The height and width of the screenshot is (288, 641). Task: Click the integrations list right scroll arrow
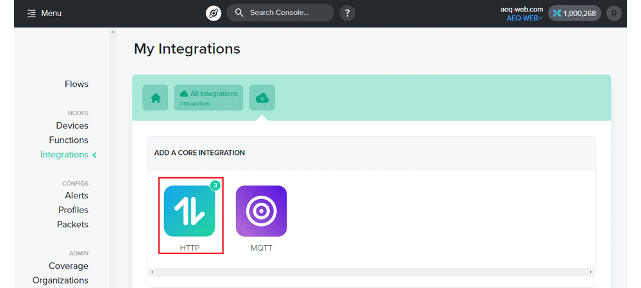point(591,272)
